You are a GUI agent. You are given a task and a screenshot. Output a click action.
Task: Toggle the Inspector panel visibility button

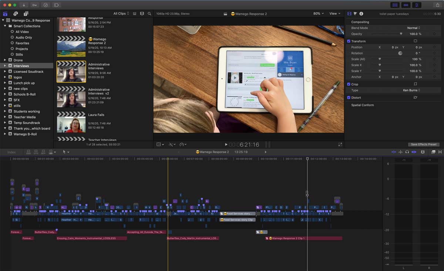tap(417, 5)
